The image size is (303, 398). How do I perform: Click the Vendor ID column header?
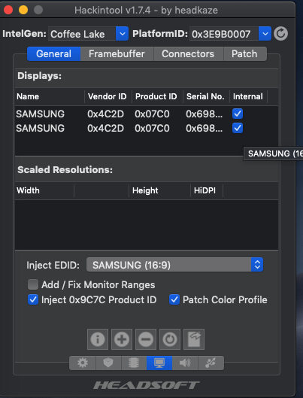click(x=108, y=96)
